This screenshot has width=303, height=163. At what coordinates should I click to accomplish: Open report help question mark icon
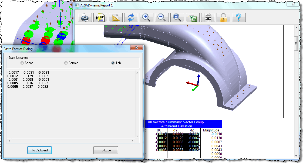click(239, 17)
